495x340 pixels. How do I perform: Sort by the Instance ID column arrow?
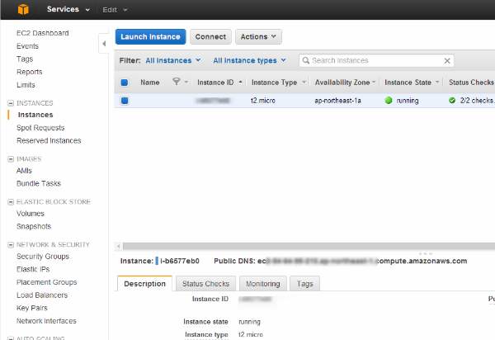[241, 82]
